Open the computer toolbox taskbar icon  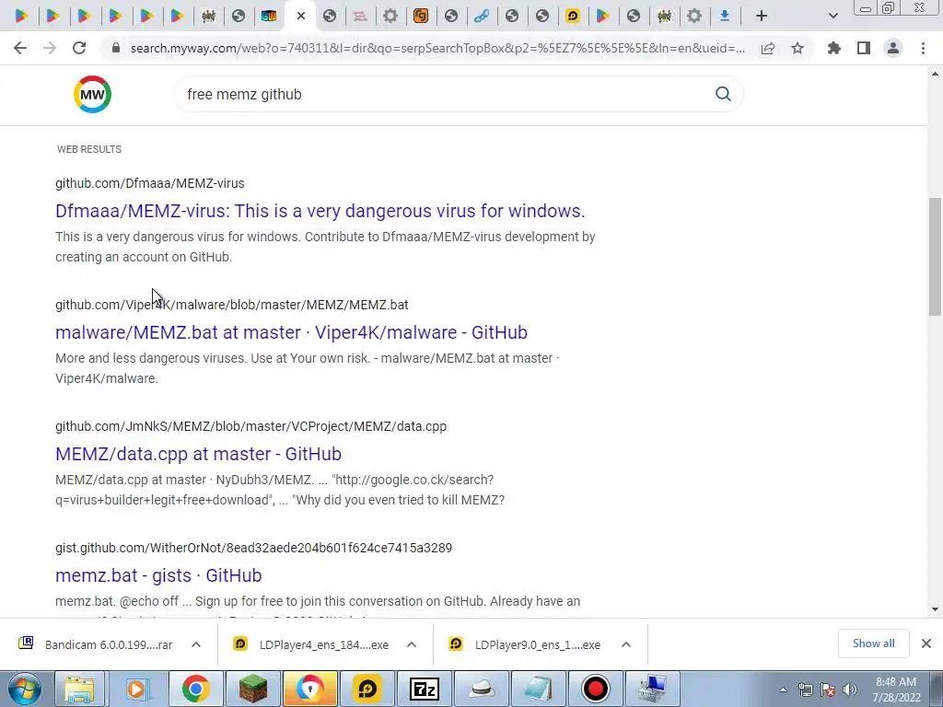tap(653, 689)
